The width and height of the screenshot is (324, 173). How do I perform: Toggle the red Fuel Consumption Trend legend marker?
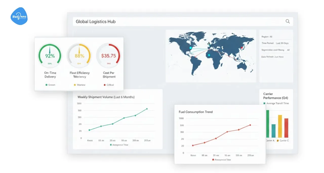tap(213, 159)
